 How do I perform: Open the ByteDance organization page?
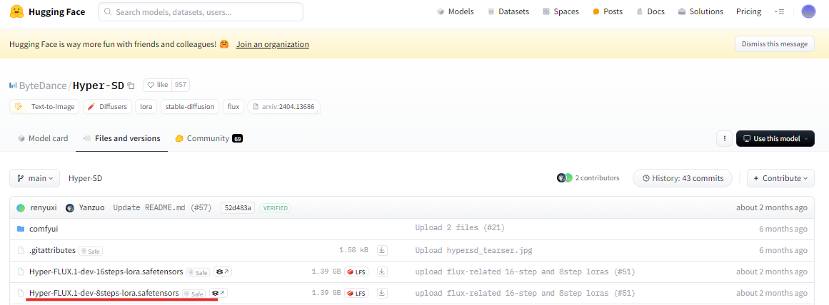[x=43, y=86]
